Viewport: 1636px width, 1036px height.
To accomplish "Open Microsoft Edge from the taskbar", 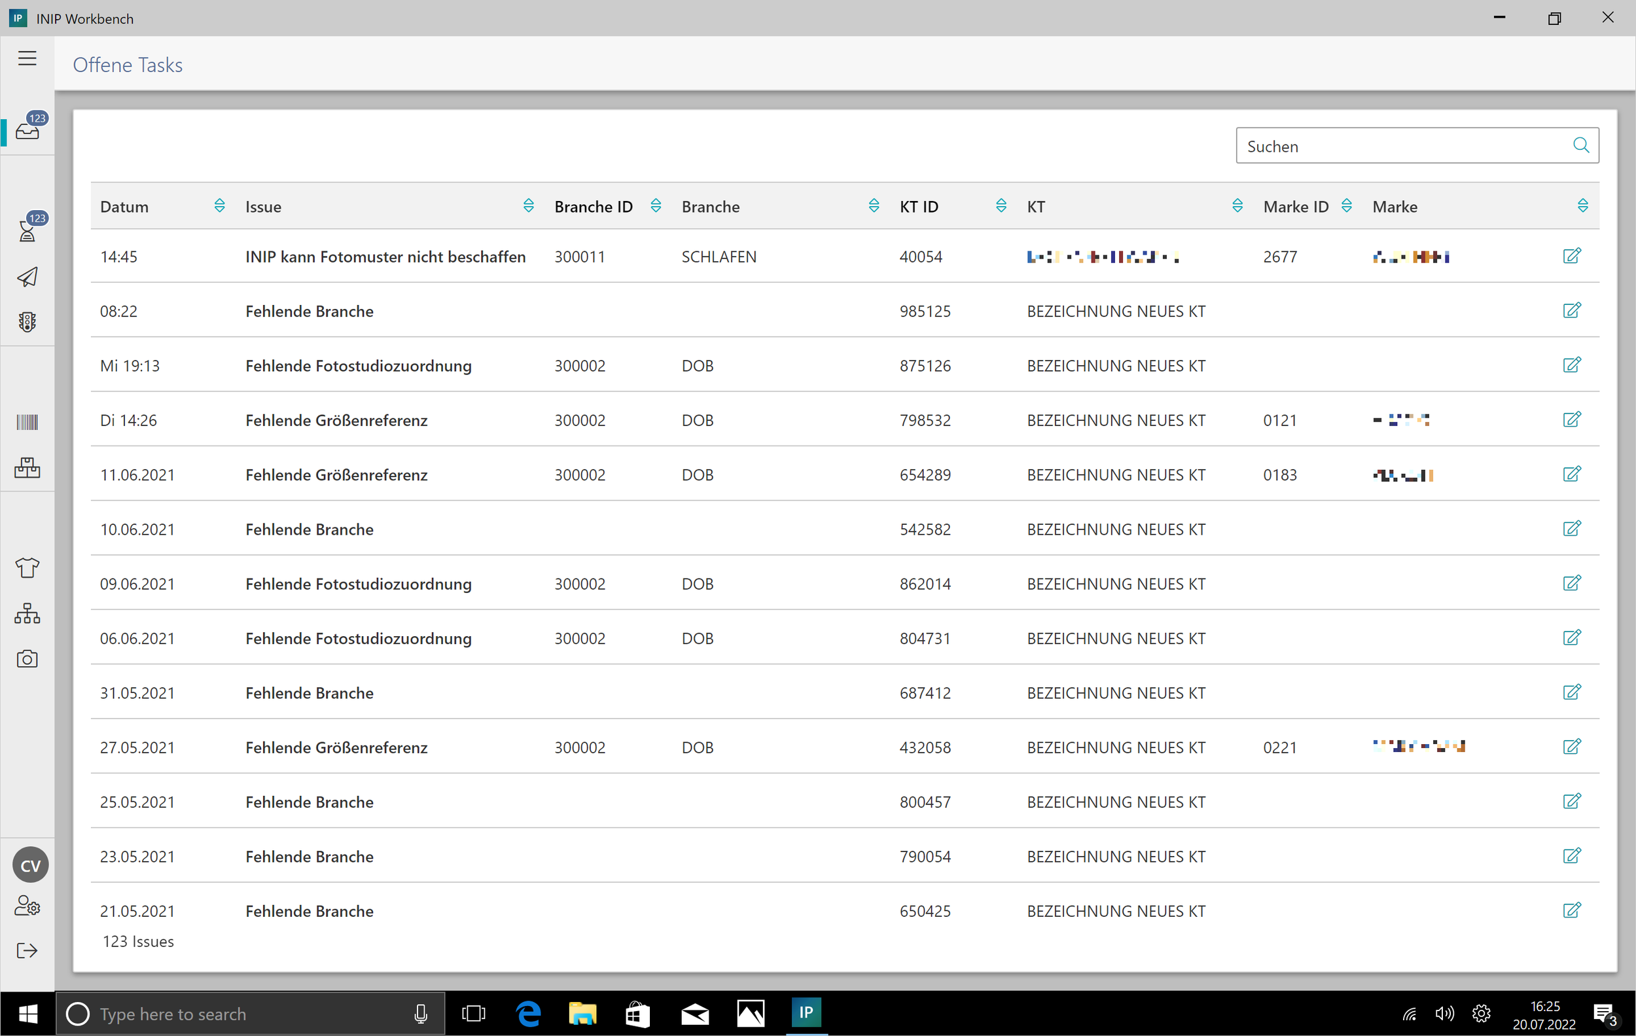I will (528, 1014).
